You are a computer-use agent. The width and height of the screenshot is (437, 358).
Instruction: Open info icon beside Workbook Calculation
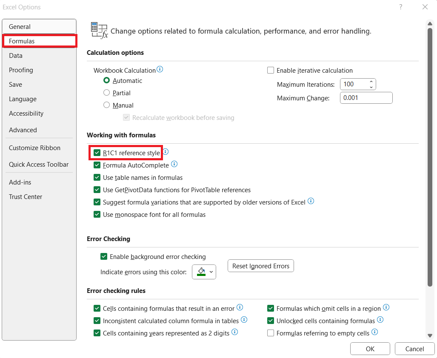click(160, 69)
